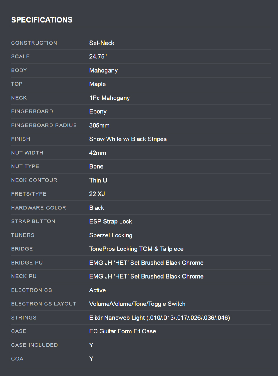
Task: Click the SPECIFICATIONS heading
Action: [42, 20]
